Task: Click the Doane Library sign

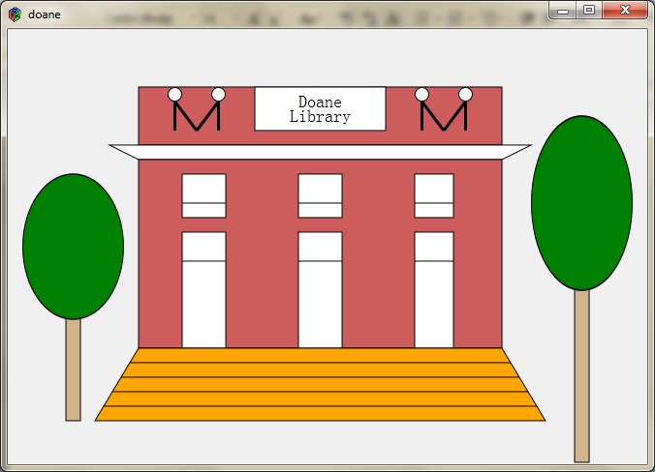Action: point(320,108)
